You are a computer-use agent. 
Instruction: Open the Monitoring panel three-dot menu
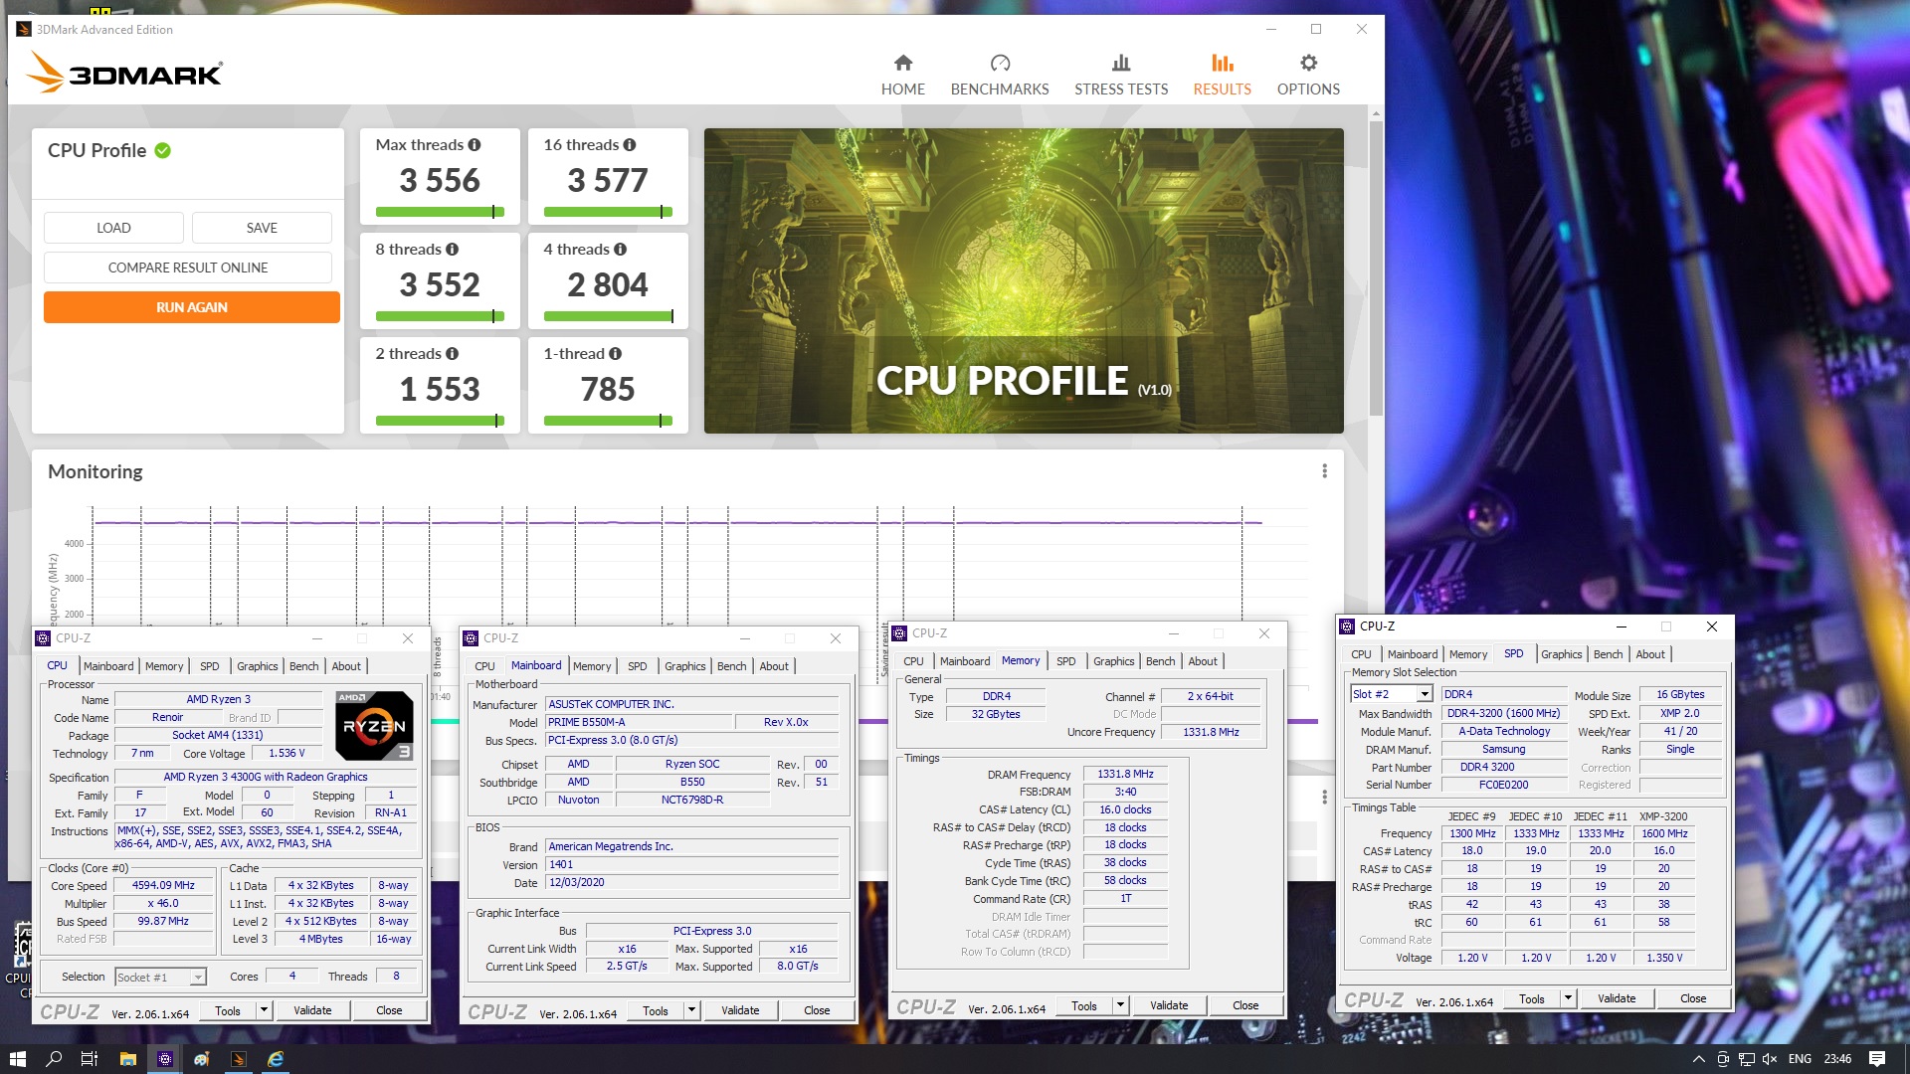tap(1324, 471)
